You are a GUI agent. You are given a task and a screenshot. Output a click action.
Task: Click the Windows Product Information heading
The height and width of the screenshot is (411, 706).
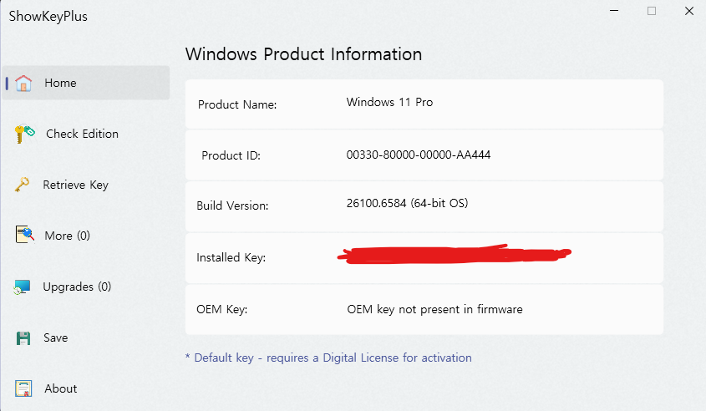(x=304, y=54)
